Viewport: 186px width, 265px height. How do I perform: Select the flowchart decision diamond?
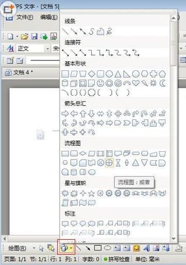[83, 153]
